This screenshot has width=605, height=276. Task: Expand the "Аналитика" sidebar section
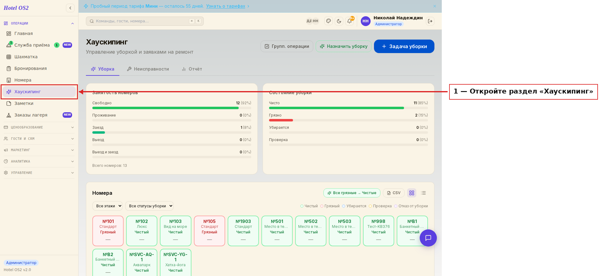39,161
